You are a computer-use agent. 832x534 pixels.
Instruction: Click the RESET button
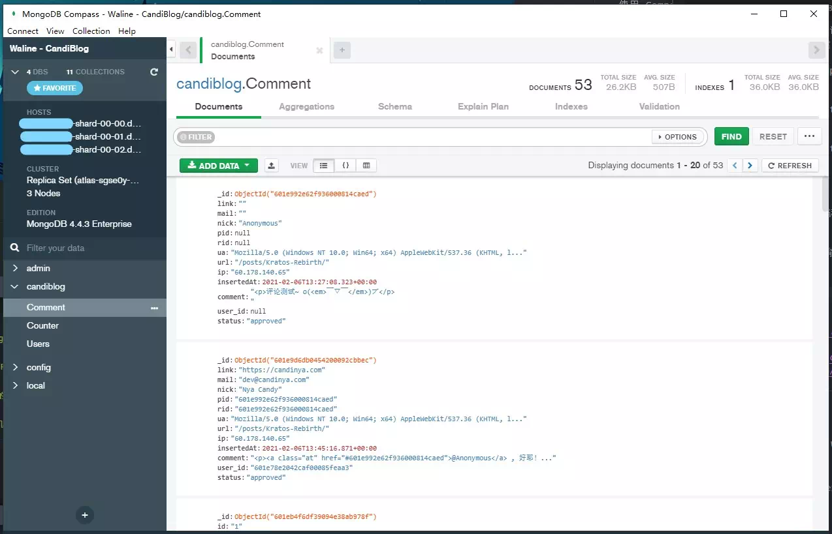[773, 136]
